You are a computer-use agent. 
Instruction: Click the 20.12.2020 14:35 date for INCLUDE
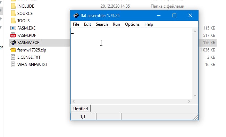click(x=115, y=6)
